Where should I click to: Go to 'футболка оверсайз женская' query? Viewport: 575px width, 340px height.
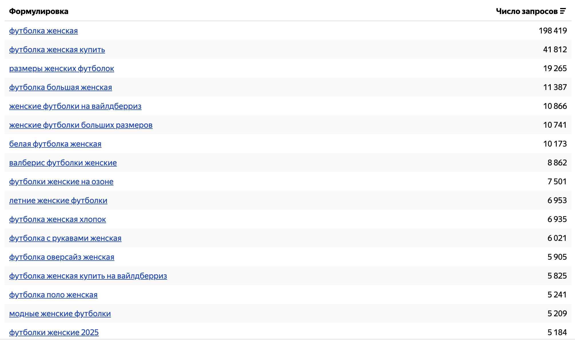[x=62, y=257]
